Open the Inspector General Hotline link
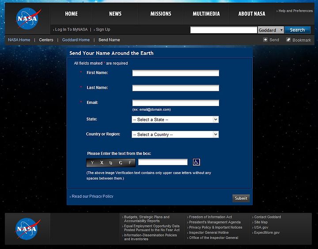This screenshot has width=318, height=249. click(x=208, y=233)
